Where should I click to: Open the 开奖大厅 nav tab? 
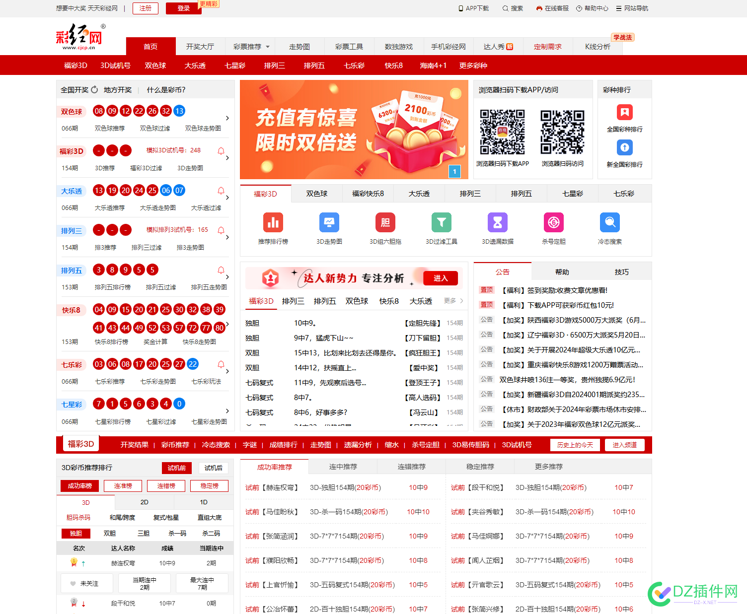200,47
